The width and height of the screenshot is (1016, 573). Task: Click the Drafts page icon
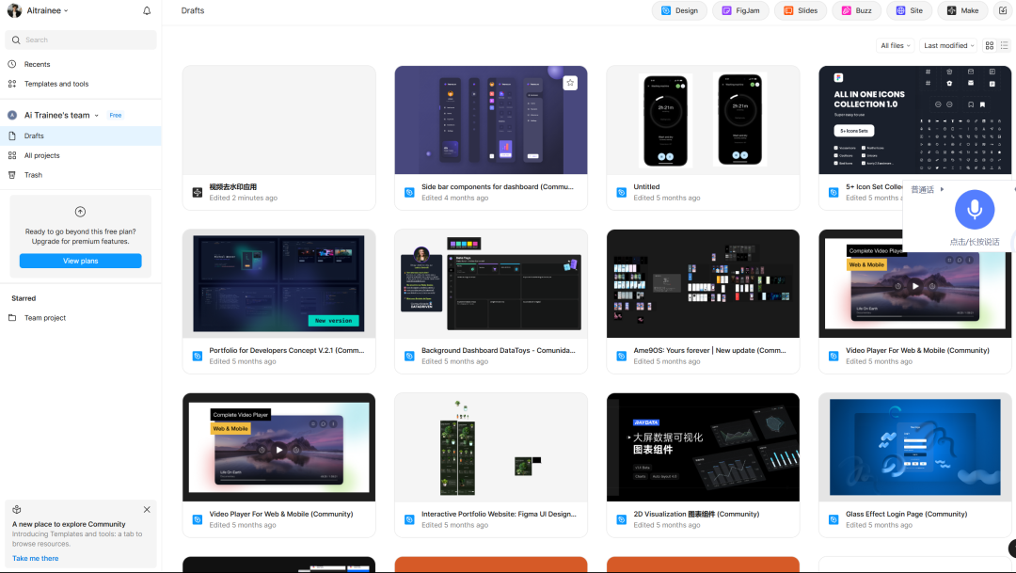click(x=11, y=135)
